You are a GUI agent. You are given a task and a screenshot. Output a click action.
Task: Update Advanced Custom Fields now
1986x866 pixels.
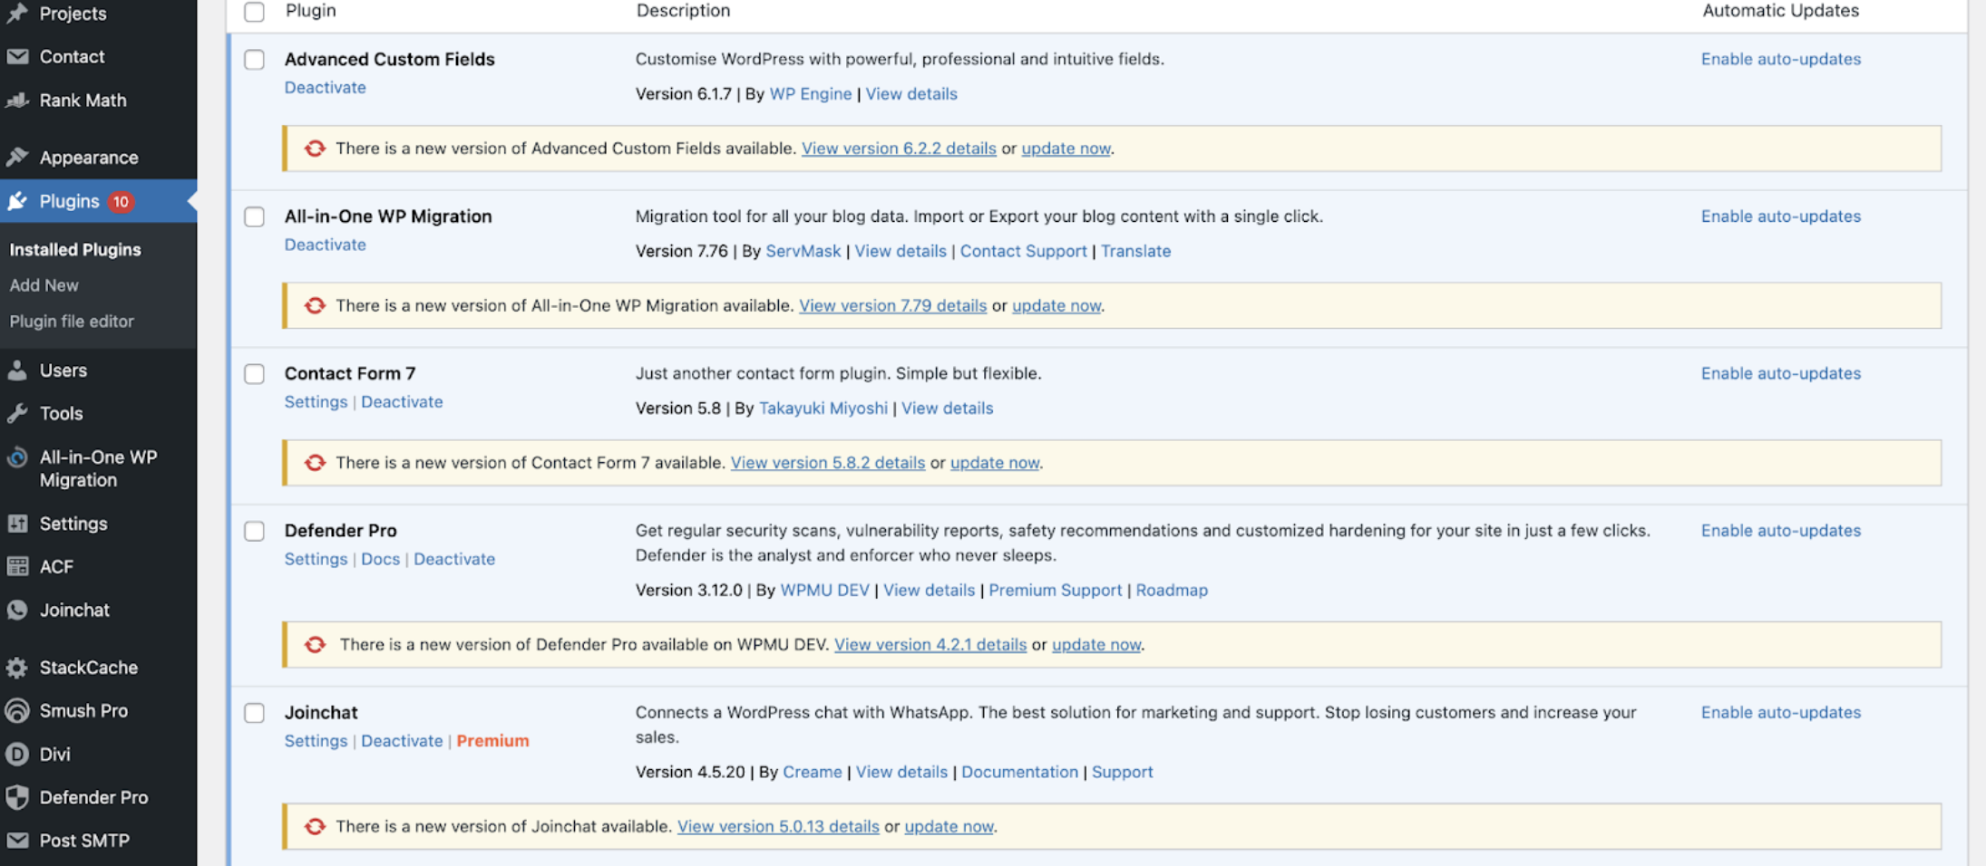click(x=1066, y=149)
